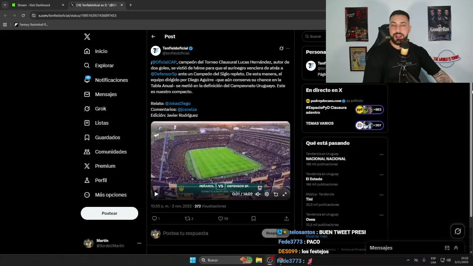Open the 272 Visualizaciones count
The image size is (473, 266).
(x=210, y=206)
